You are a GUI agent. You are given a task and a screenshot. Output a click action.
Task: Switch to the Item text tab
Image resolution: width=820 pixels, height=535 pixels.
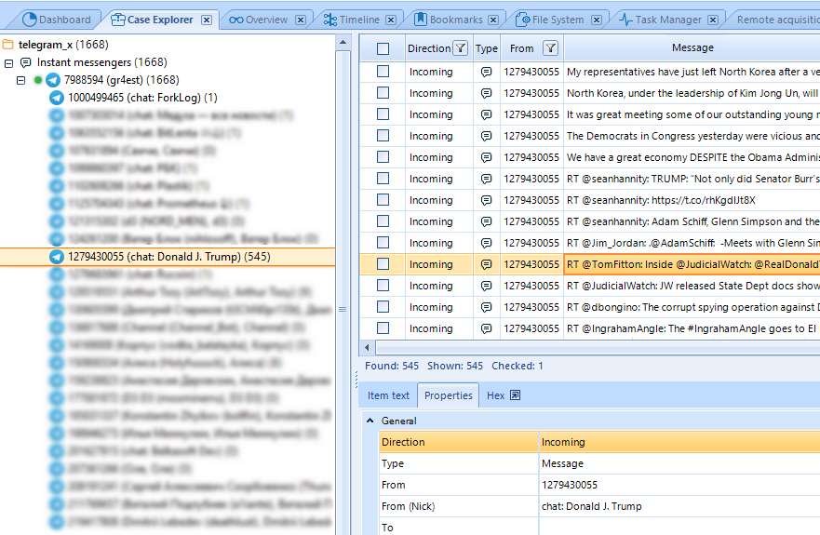click(x=388, y=395)
